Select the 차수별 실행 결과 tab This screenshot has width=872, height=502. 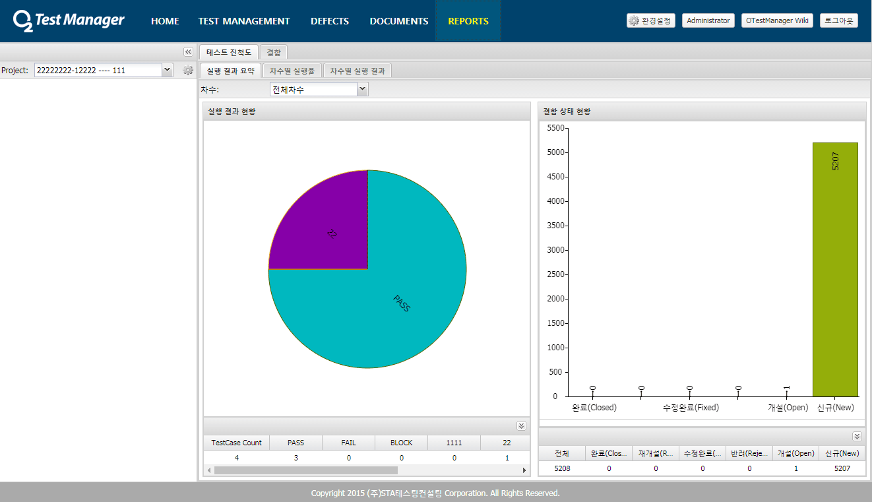pyautogui.click(x=358, y=71)
